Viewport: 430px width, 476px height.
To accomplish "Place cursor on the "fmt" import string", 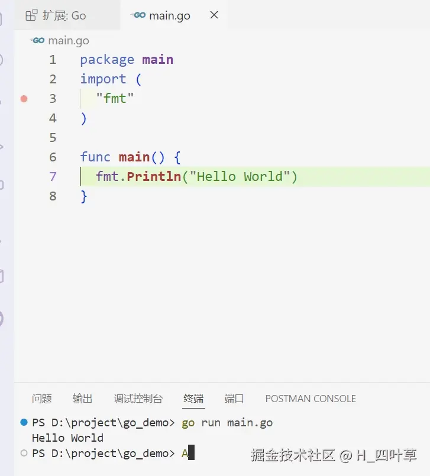I will 115,99.
